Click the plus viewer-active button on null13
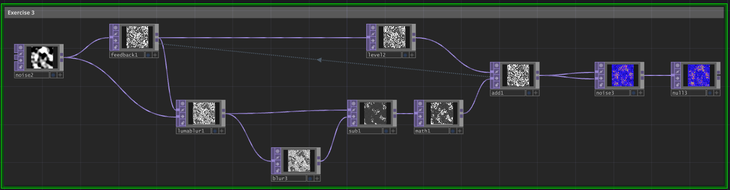 tap(717, 93)
